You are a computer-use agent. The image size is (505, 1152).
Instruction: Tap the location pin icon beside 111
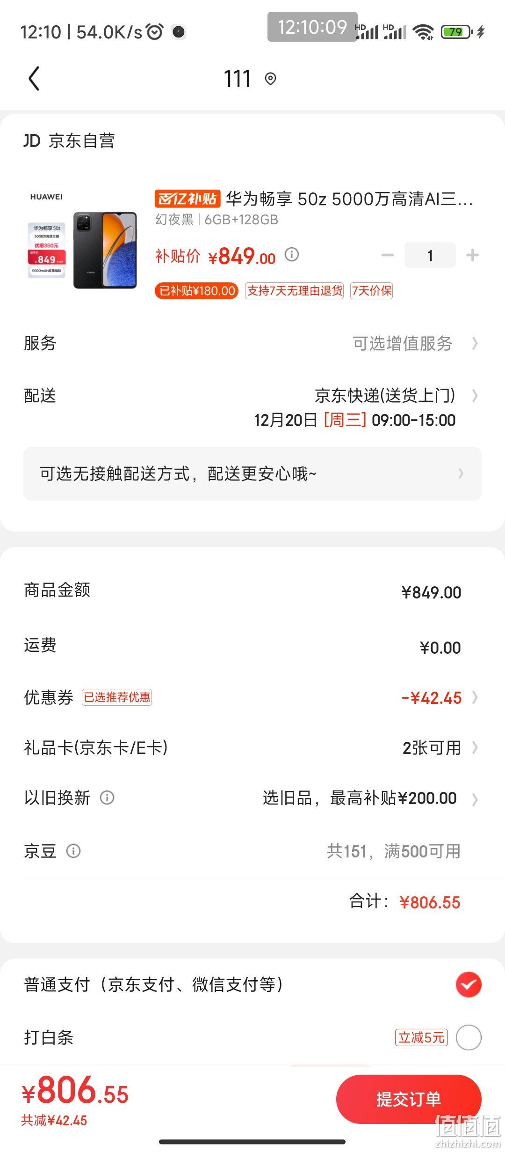point(270,79)
